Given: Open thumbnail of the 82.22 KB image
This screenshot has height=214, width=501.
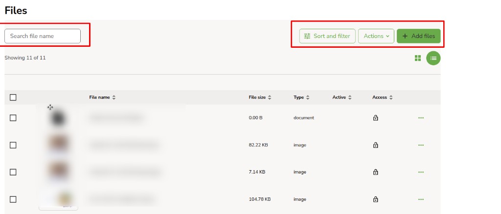Looking at the screenshot, I should pyautogui.click(x=58, y=143).
